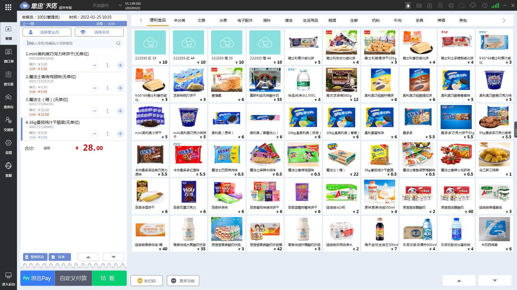Add 222333 红 33 placeholder item
The height and width of the screenshot is (290, 517).
coord(150,47)
